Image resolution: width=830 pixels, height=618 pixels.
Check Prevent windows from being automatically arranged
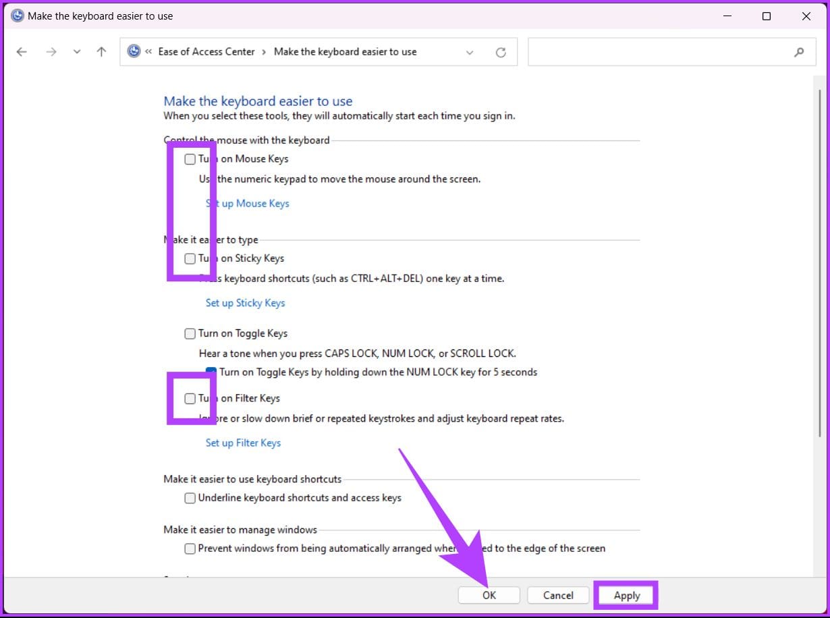pos(190,549)
